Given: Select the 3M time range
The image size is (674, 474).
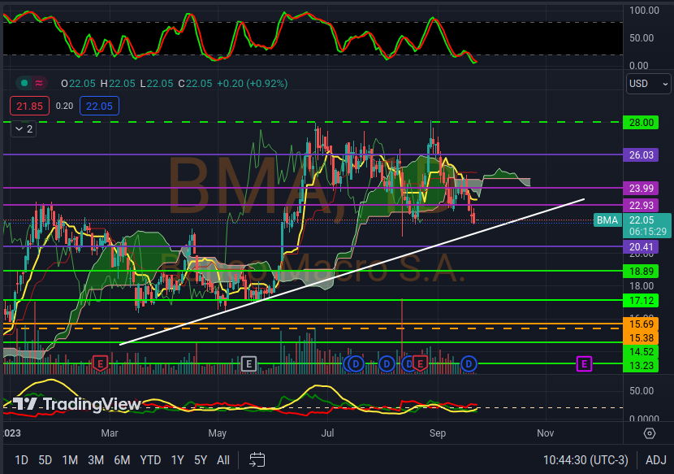Looking at the screenshot, I should click(96, 460).
